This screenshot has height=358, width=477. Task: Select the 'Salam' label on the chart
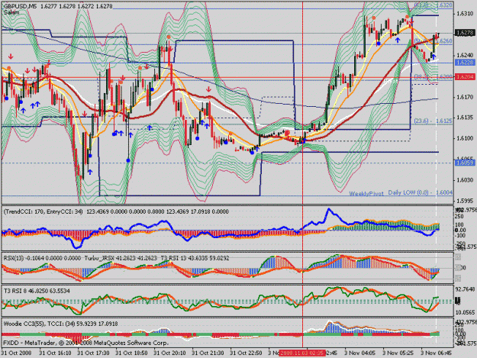[11, 12]
